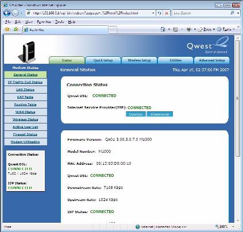Click into the Live Search box
This screenshot has height=232, width=243.
point(200,13)
